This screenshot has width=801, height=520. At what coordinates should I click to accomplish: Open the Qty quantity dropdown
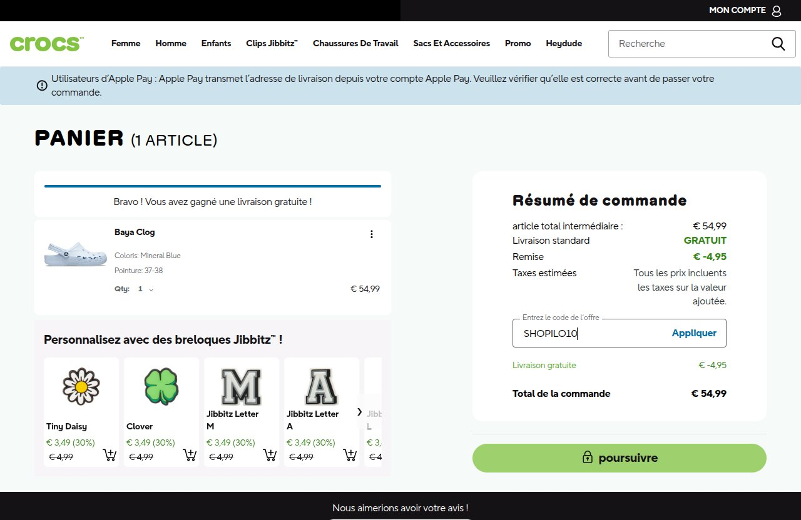pos(146,289)
